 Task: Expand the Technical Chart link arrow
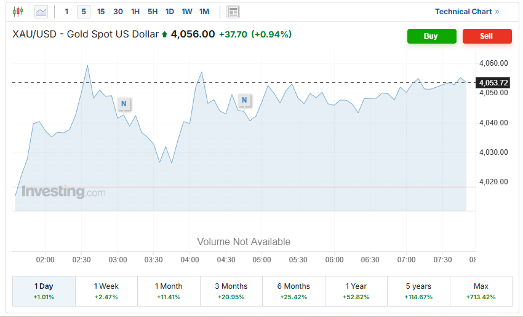(497, 12)
